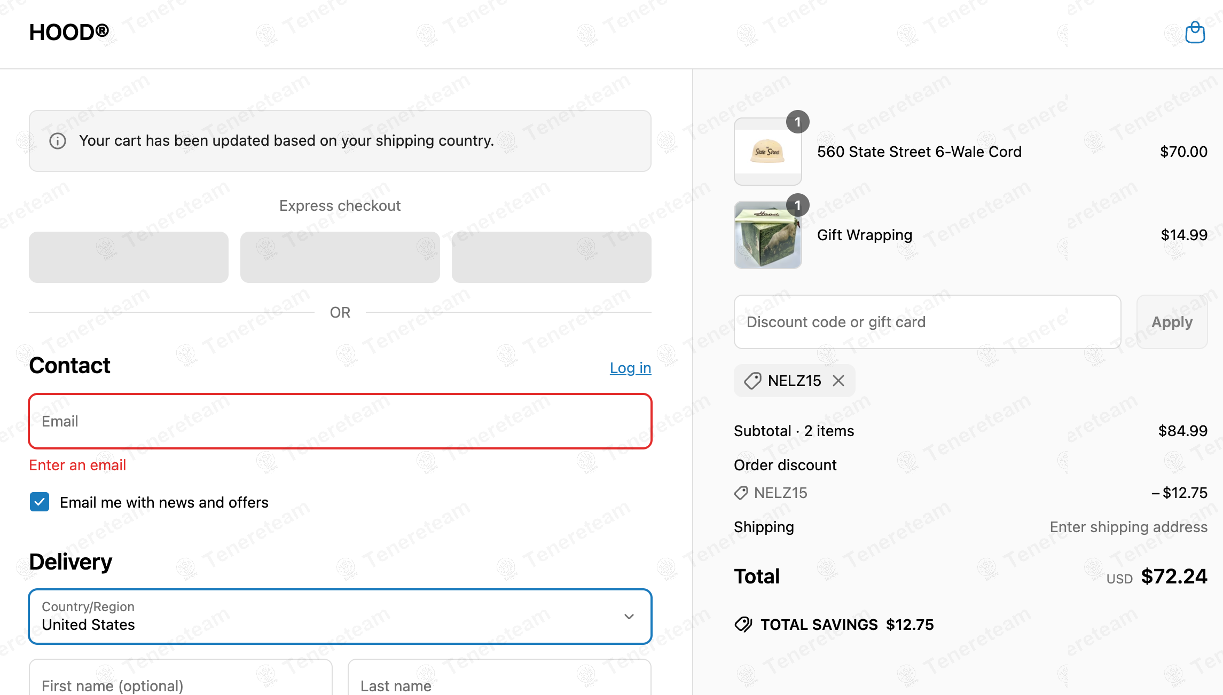The width and height of the screenshot is (1223, 695).
Task: Click the quantity badge on the cap
Action: coord(797,122)
